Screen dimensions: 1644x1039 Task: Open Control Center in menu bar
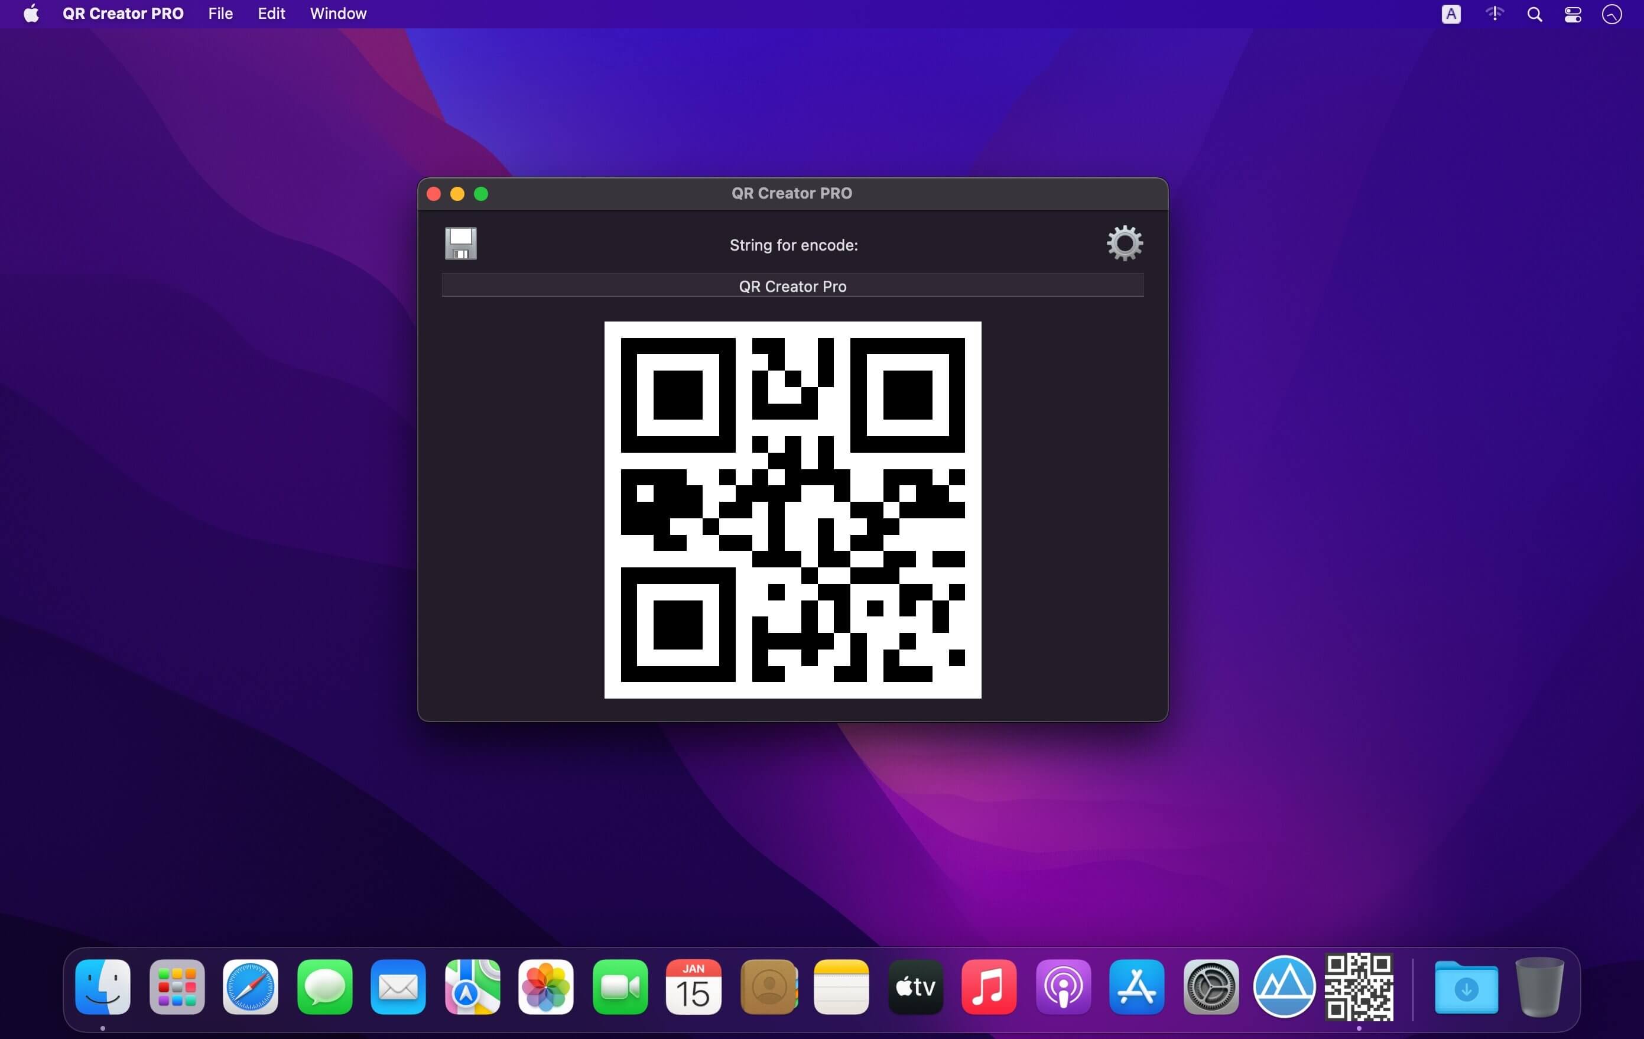[1573, 14]
